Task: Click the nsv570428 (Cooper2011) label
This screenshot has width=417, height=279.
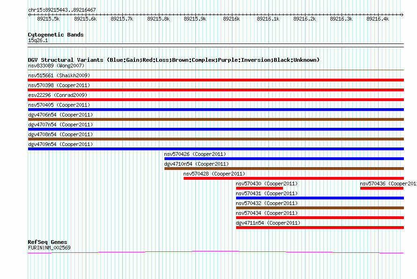Action: [x=214, y=174]
